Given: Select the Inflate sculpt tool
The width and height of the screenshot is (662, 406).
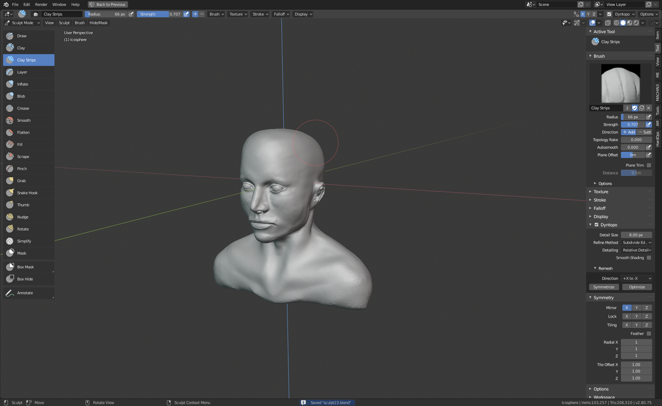Looking at the screenshot, I should click(23, 84).
